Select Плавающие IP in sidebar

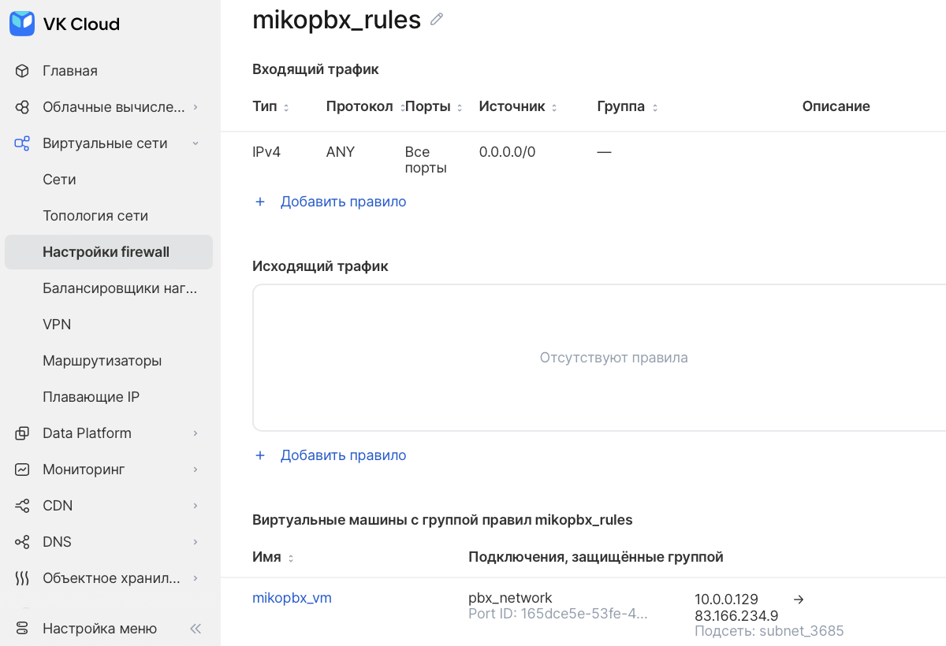91,397
